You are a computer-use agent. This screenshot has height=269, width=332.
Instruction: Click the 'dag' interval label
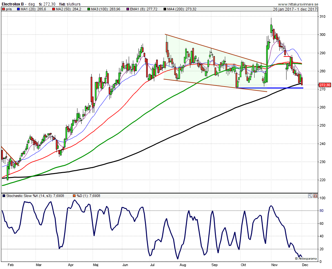point(32,4)
